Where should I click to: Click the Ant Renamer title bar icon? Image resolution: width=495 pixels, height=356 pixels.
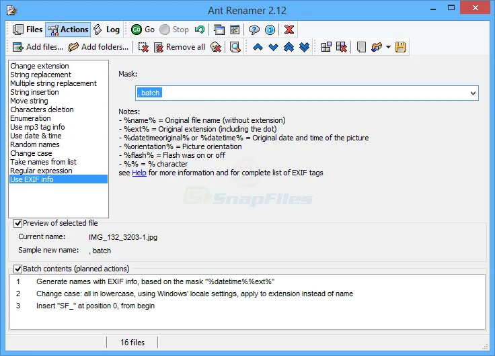click(x=11, y=10)
